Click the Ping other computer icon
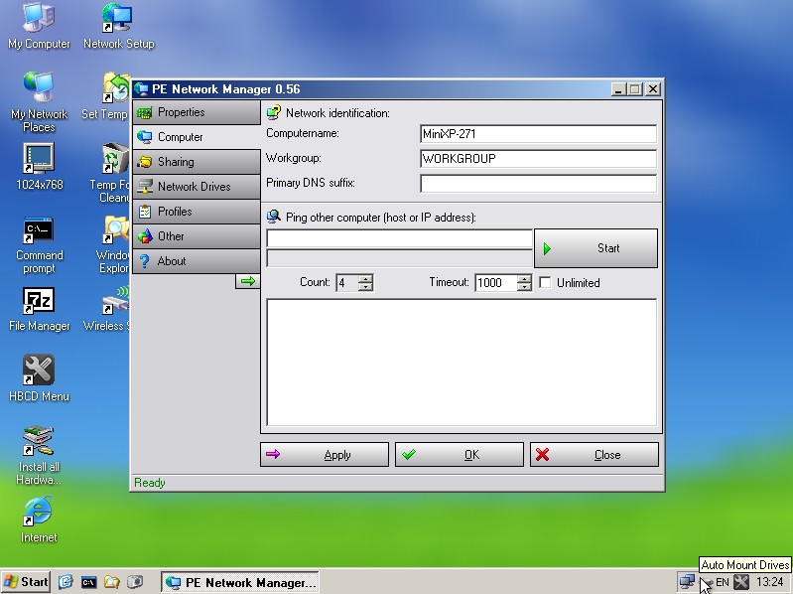 click(x=274, y=217)
